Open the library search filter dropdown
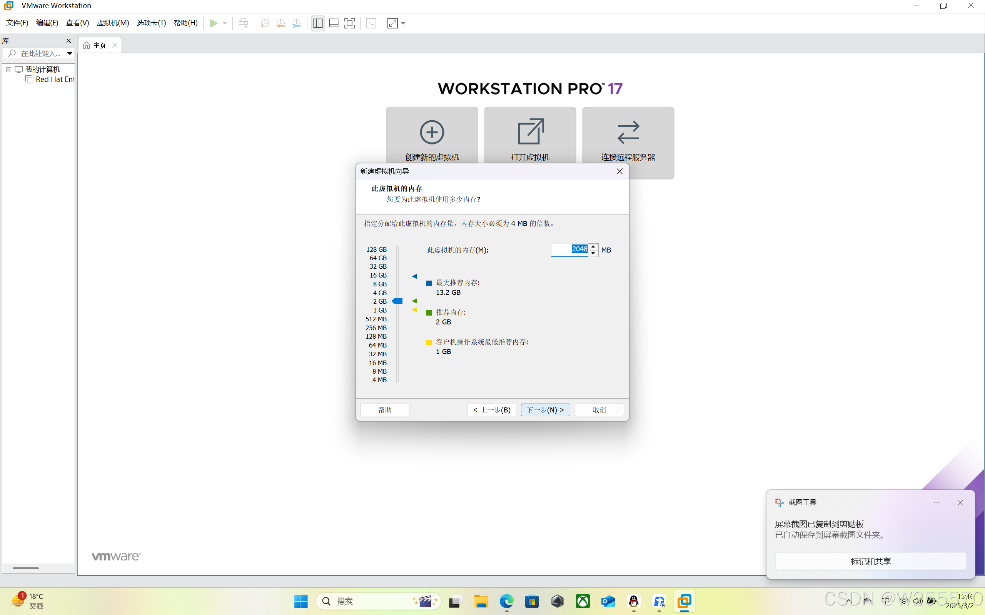The width and height of the screenshot is (985, 615). click(70, 53)
